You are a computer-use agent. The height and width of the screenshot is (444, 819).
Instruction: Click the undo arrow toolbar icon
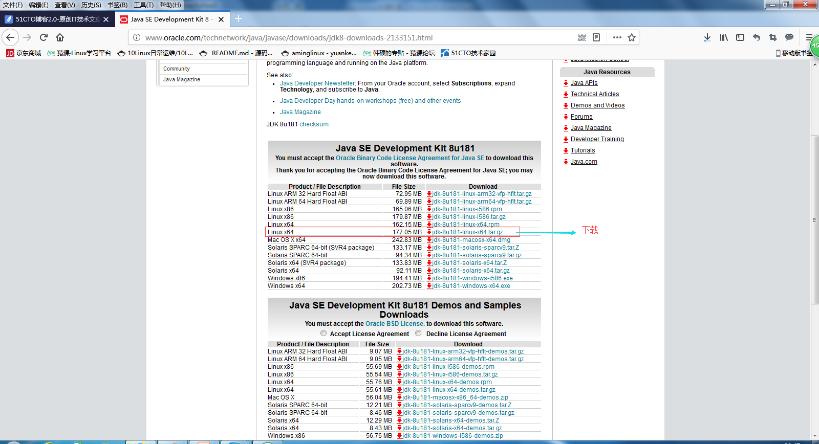point(757,37)
